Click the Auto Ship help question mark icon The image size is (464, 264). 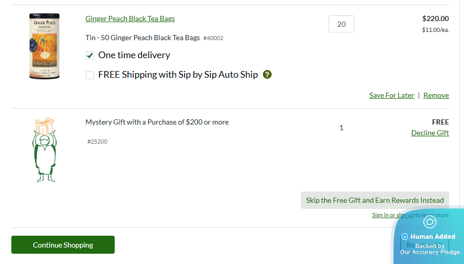[x=267, y=75]
